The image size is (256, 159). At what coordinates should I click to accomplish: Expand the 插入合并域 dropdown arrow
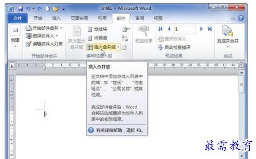click(x=119, y=47)
